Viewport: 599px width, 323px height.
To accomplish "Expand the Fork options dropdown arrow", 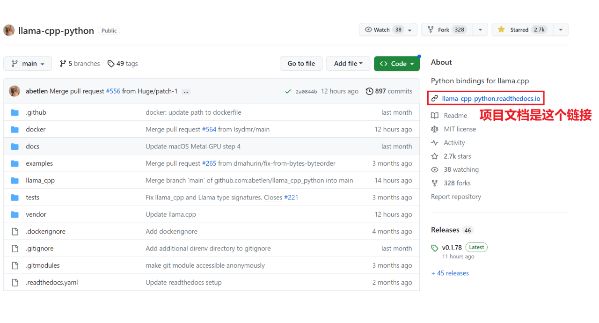I will click(480, 30).
